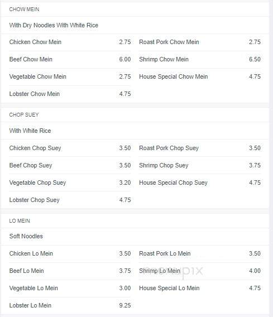Choose Beef Lo Mein priced 3.75

[70, 271]
